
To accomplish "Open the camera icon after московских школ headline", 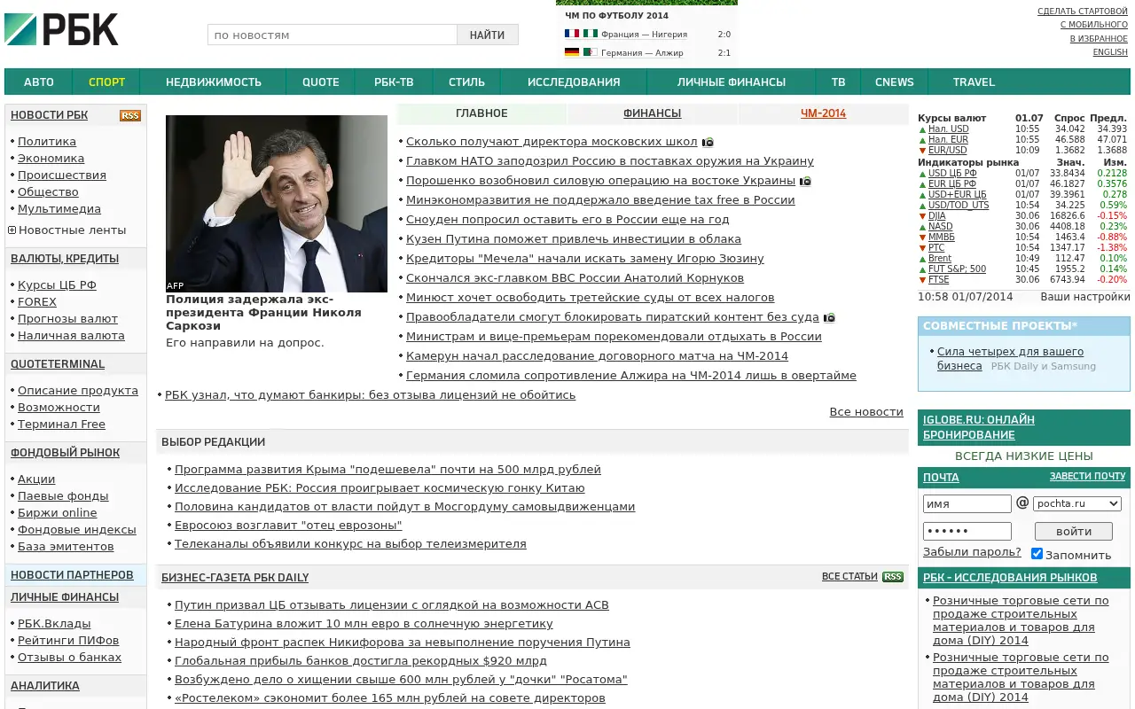I will click(x=708, y=142).
